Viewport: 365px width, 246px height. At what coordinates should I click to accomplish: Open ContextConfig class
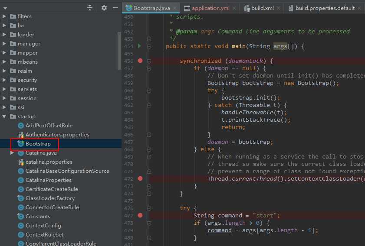pos(43,226)
